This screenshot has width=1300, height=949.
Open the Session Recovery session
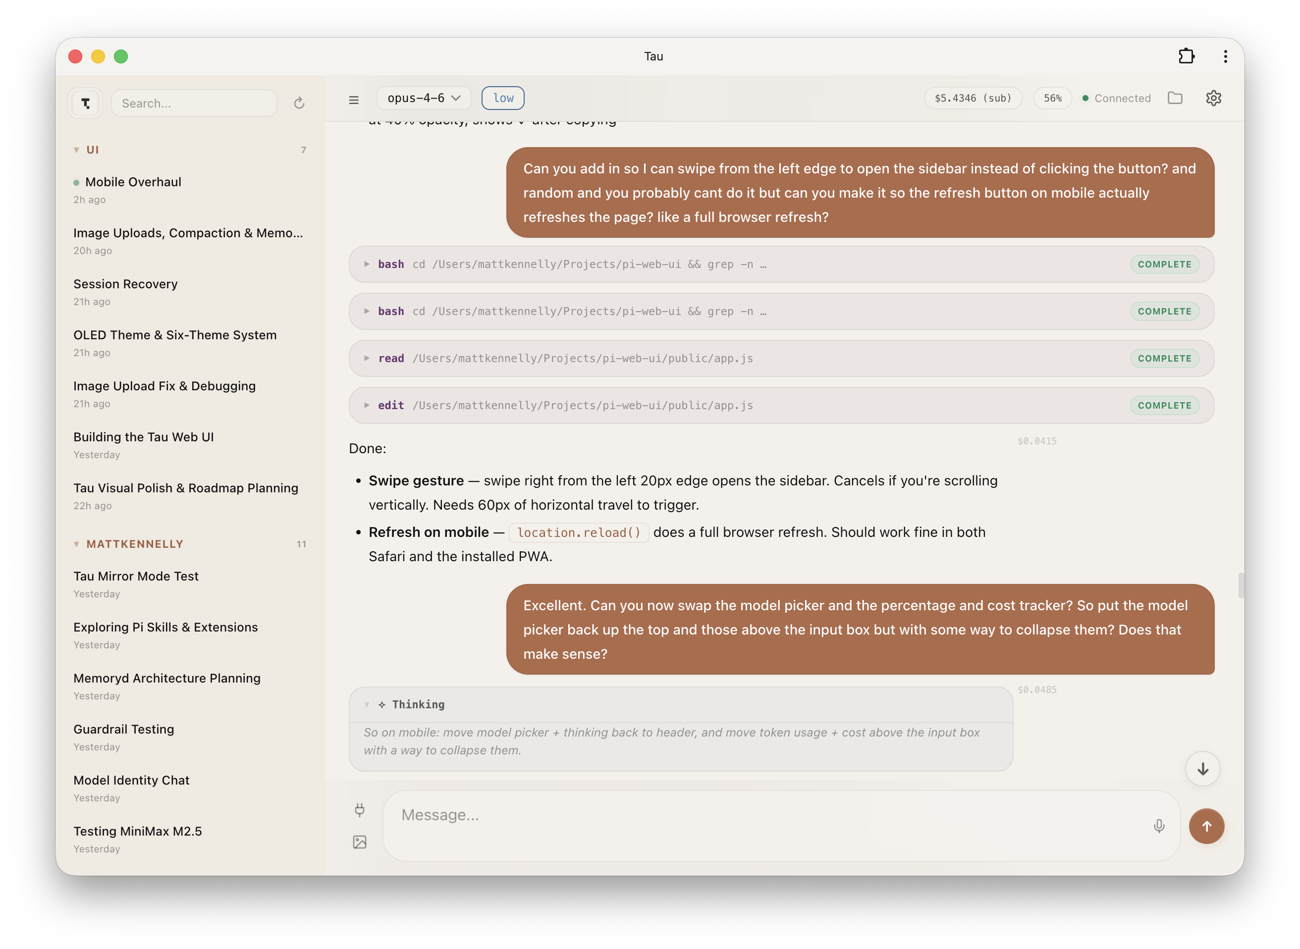[190, 292]
